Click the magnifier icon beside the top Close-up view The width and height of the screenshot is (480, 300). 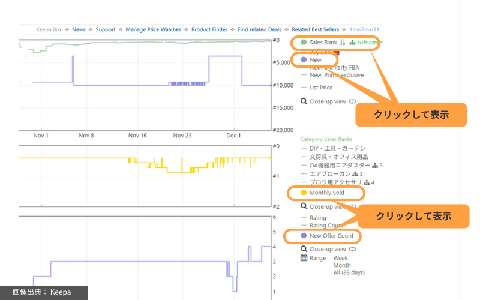(x=304, y=101)
